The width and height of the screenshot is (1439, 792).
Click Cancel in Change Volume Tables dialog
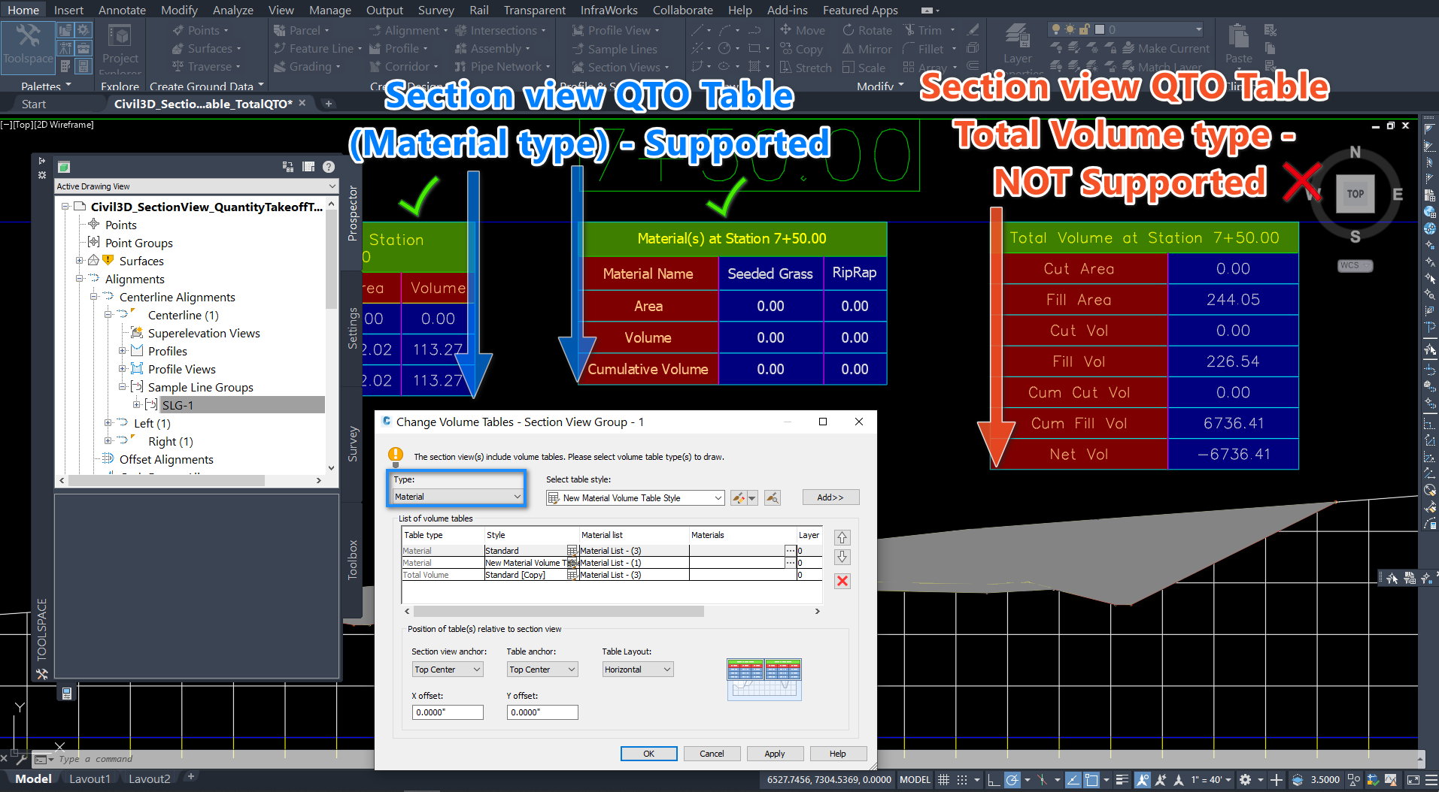click(x=712, y=754)
